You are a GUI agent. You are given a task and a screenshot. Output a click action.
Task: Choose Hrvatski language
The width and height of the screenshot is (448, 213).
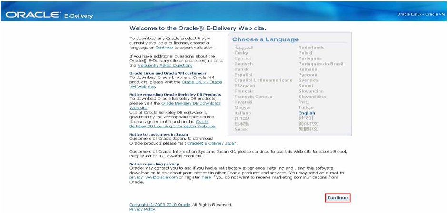[x=243, y=102]
